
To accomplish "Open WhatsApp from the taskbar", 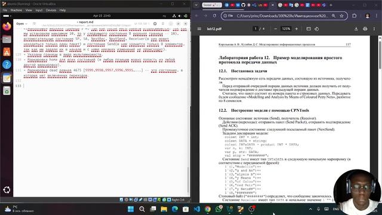I will (219, 209).
